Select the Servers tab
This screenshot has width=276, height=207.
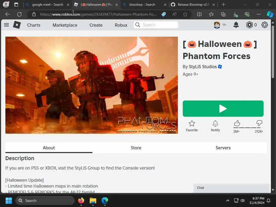point(223,148)
